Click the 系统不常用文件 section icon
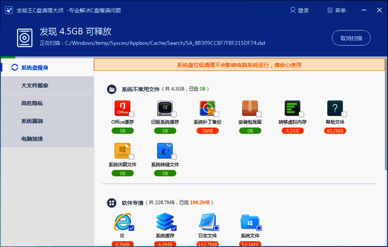Screen dimensions: 388x247 coord(112,89)
